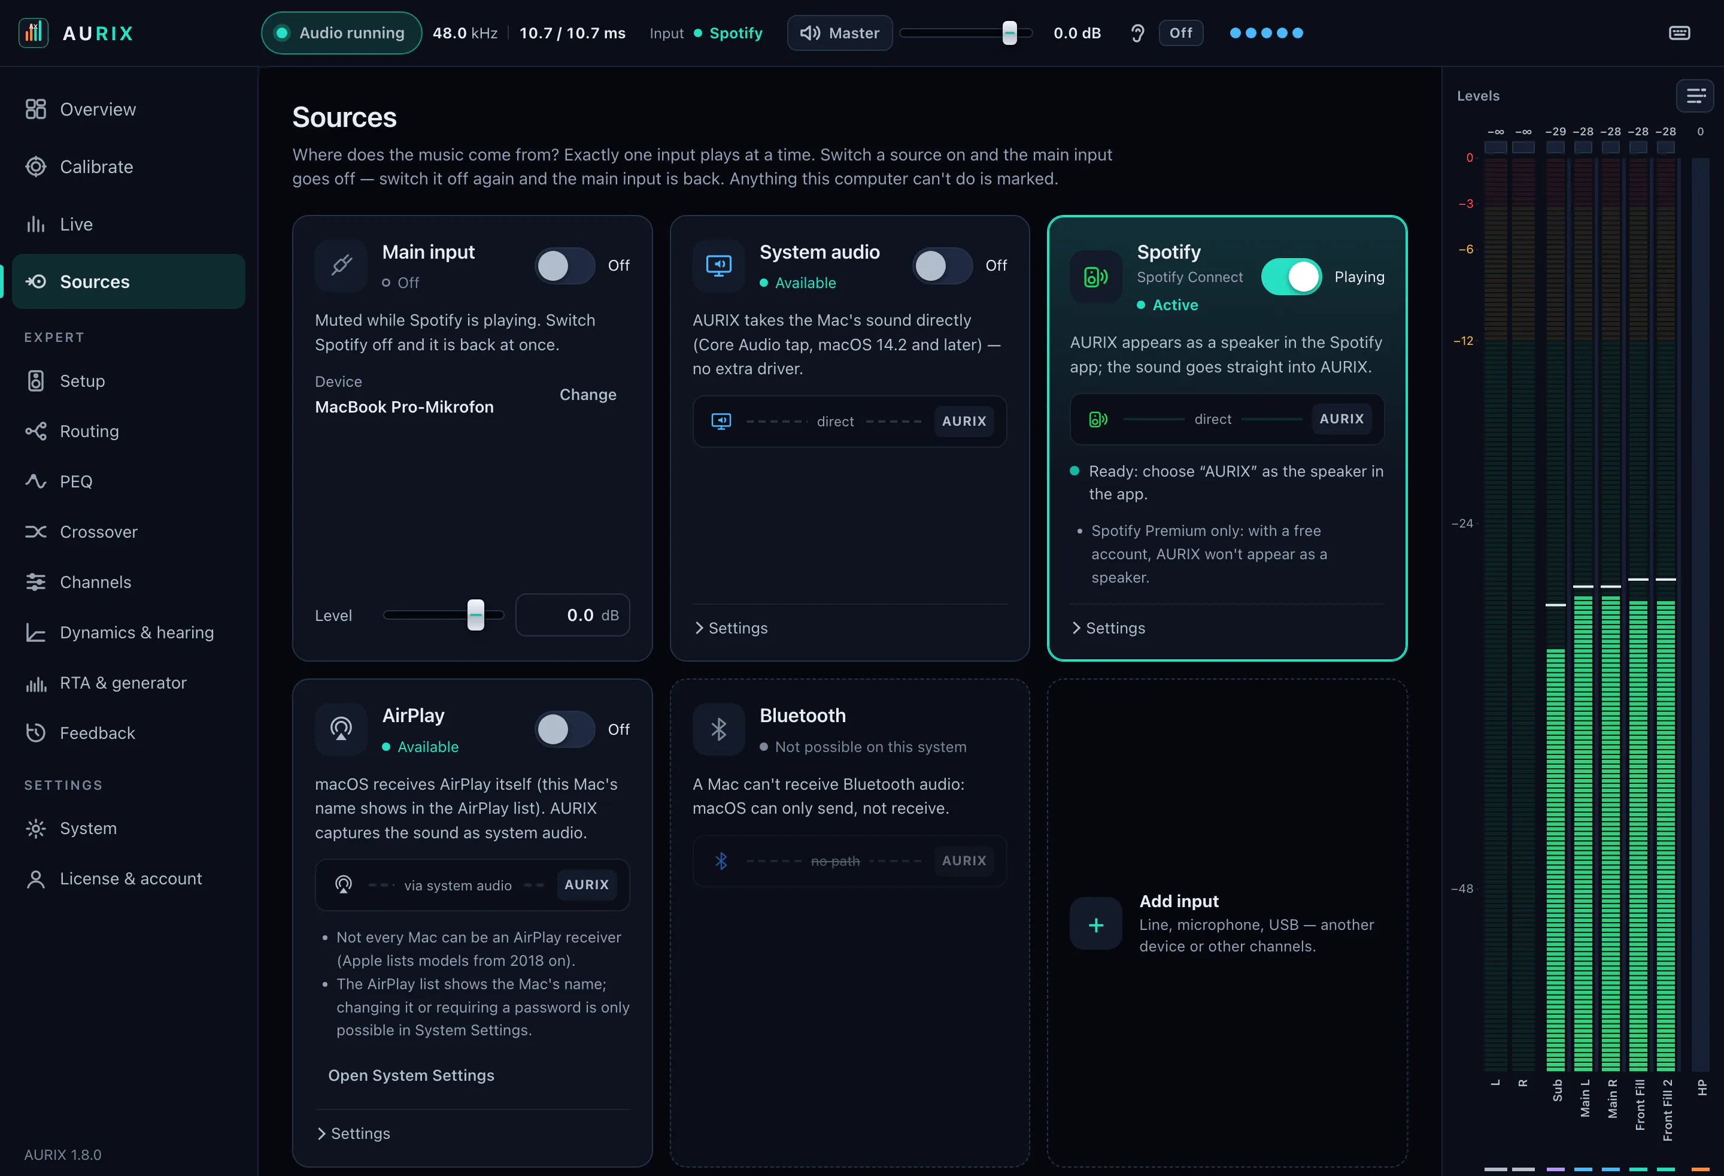The image size is (1724, 1176).
Task: Click Add input card
Action: tap(1227, 923)
